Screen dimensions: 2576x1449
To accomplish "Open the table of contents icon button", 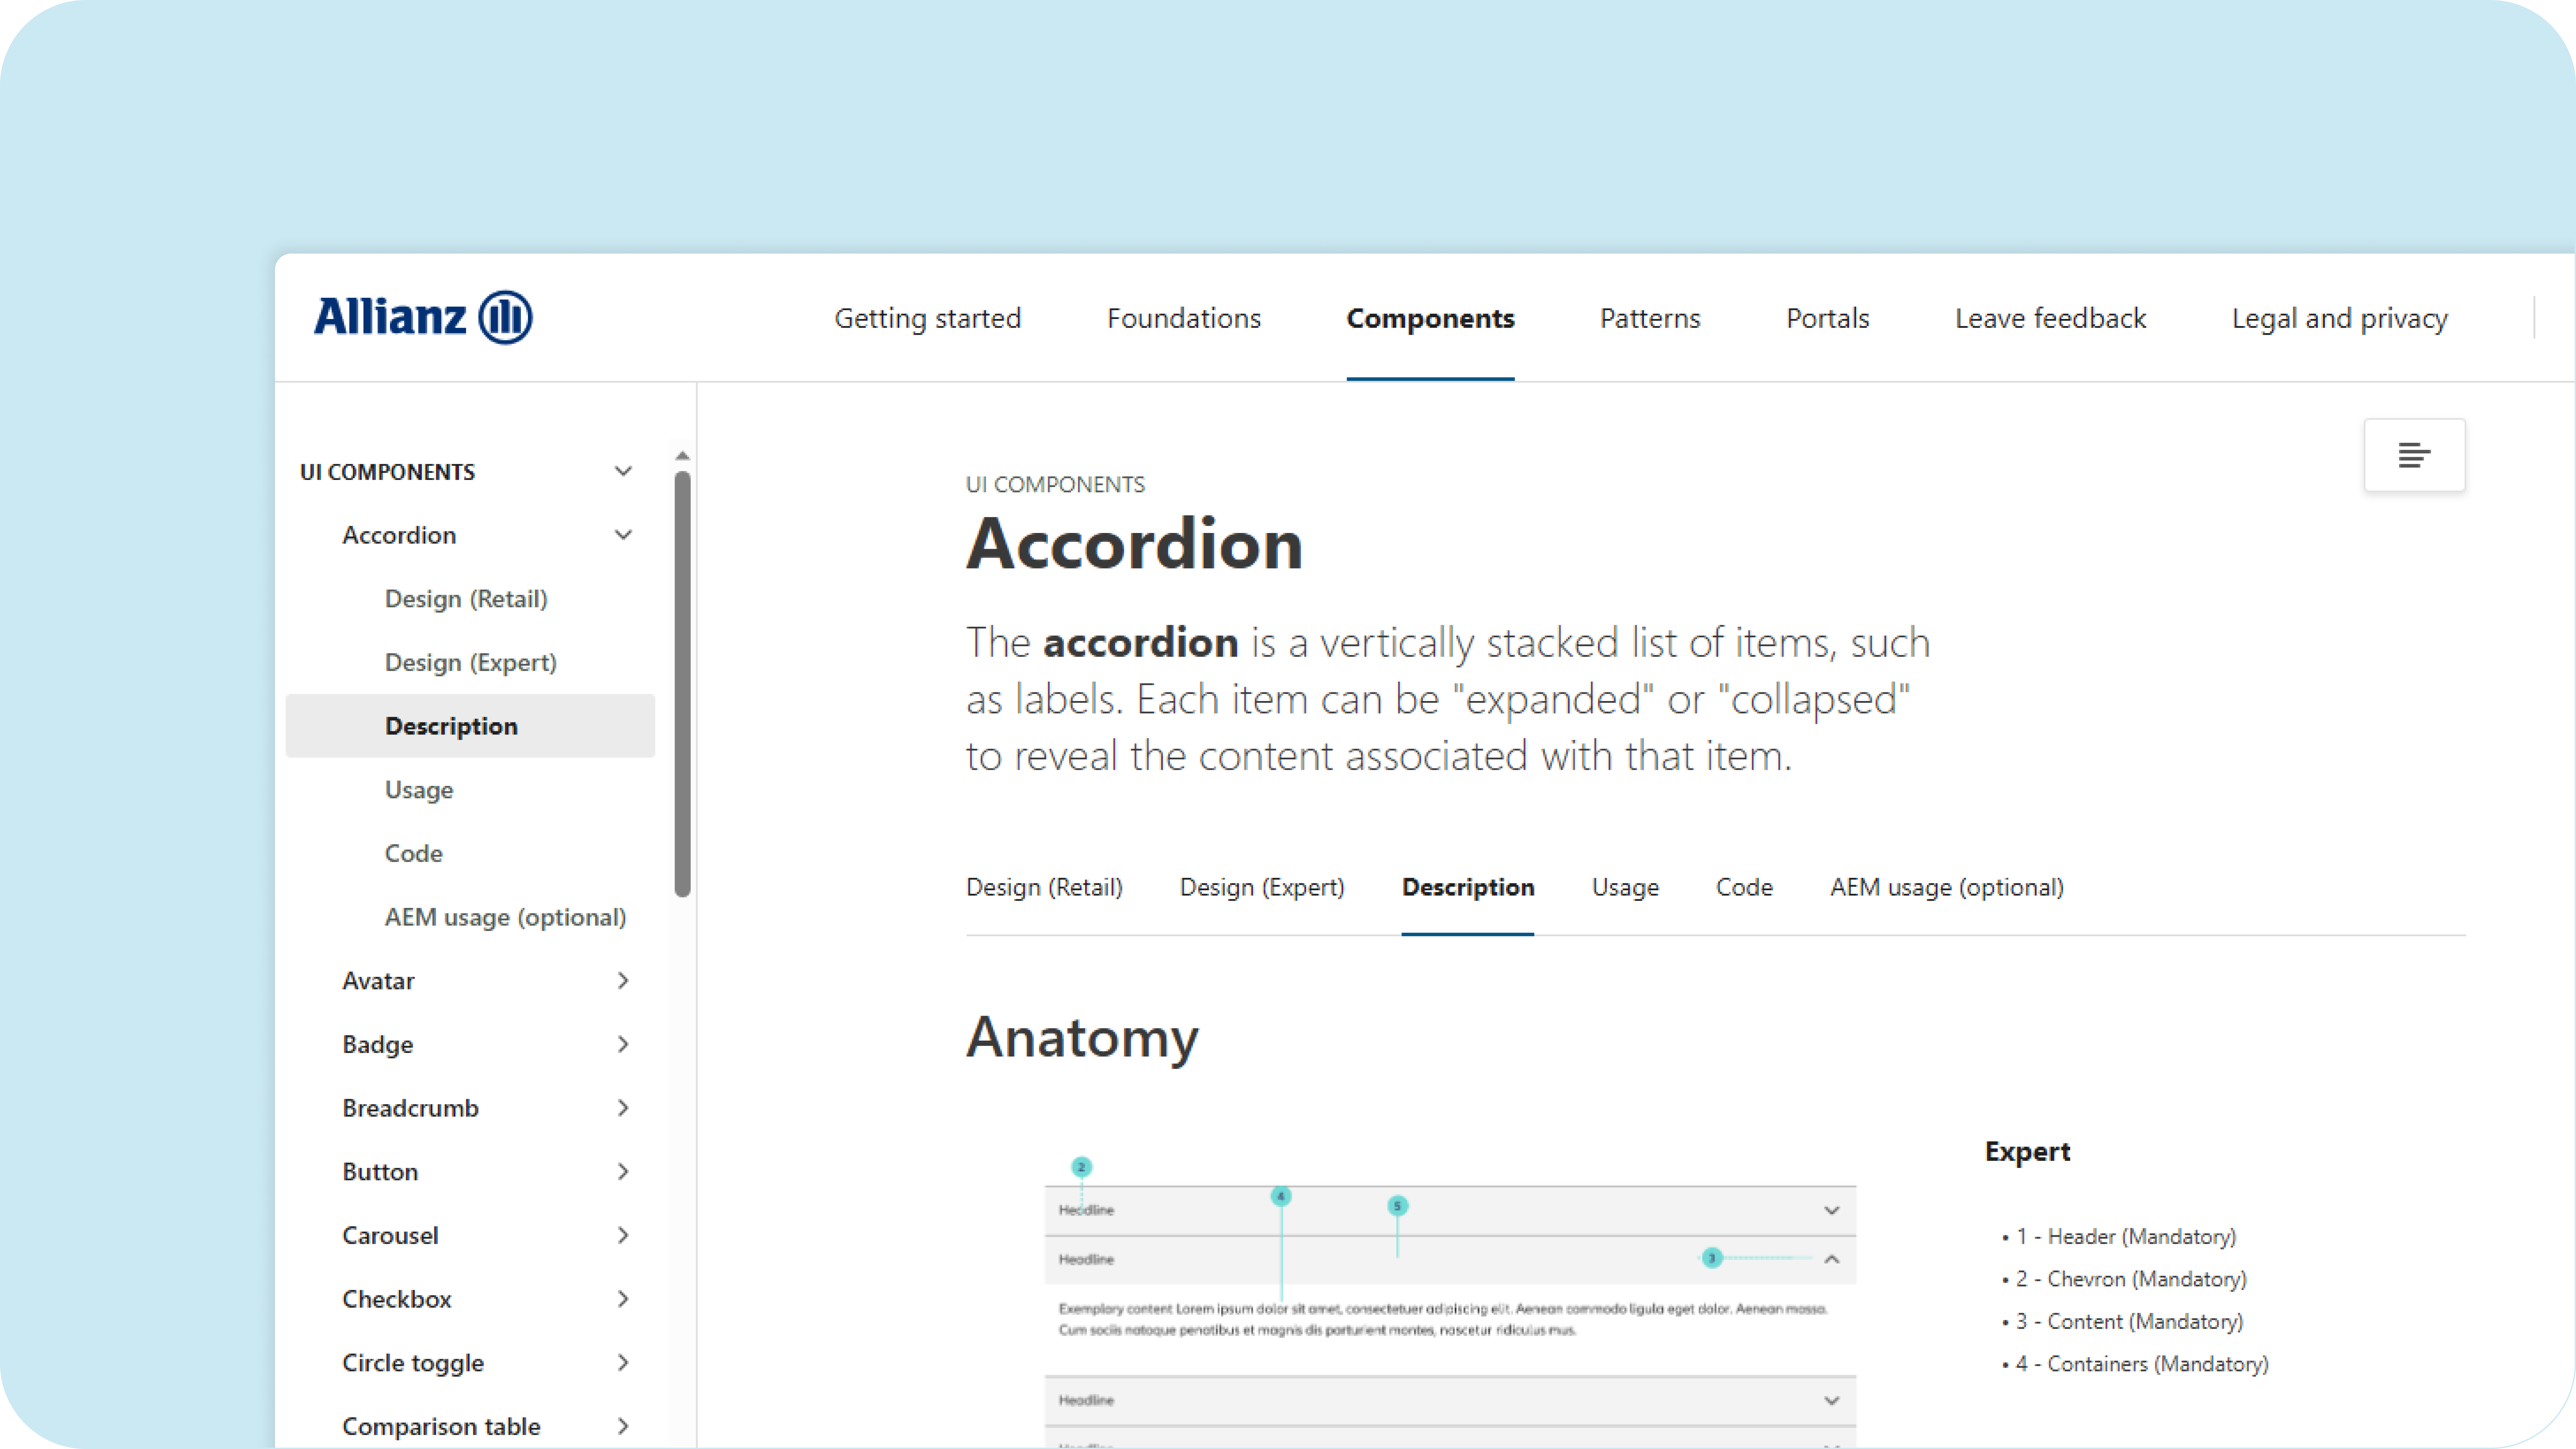I will [x=2414, y=455].
